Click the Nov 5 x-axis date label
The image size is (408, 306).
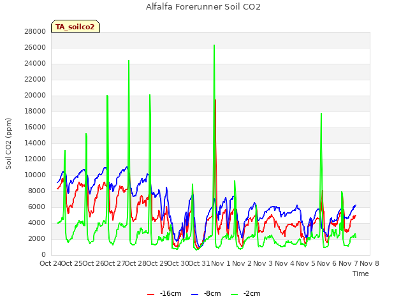pyautogui.click(x=306, y=263)
